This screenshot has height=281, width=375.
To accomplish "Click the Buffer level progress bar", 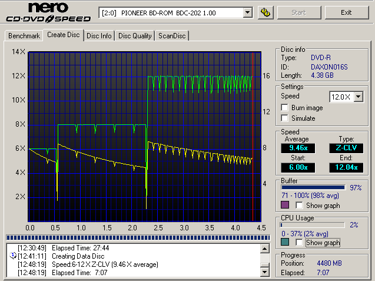I will tap(313, 188).
